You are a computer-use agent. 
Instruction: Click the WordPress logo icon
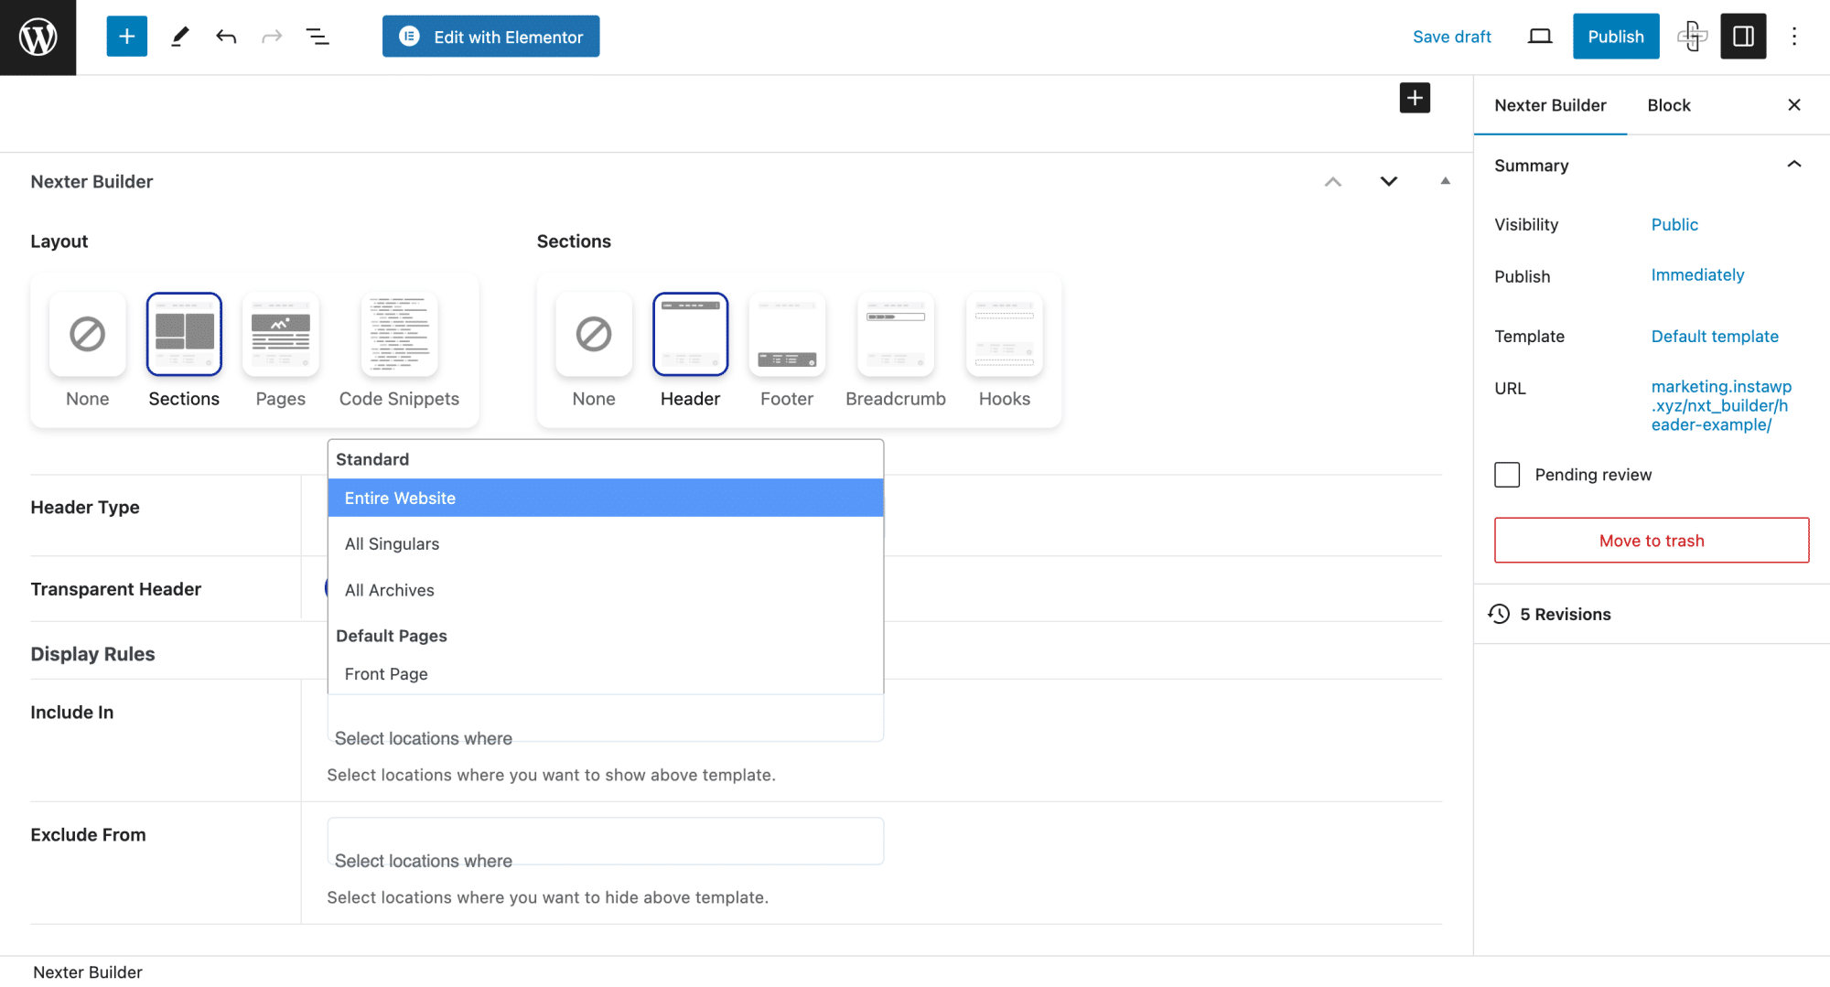tap(38, 38)
